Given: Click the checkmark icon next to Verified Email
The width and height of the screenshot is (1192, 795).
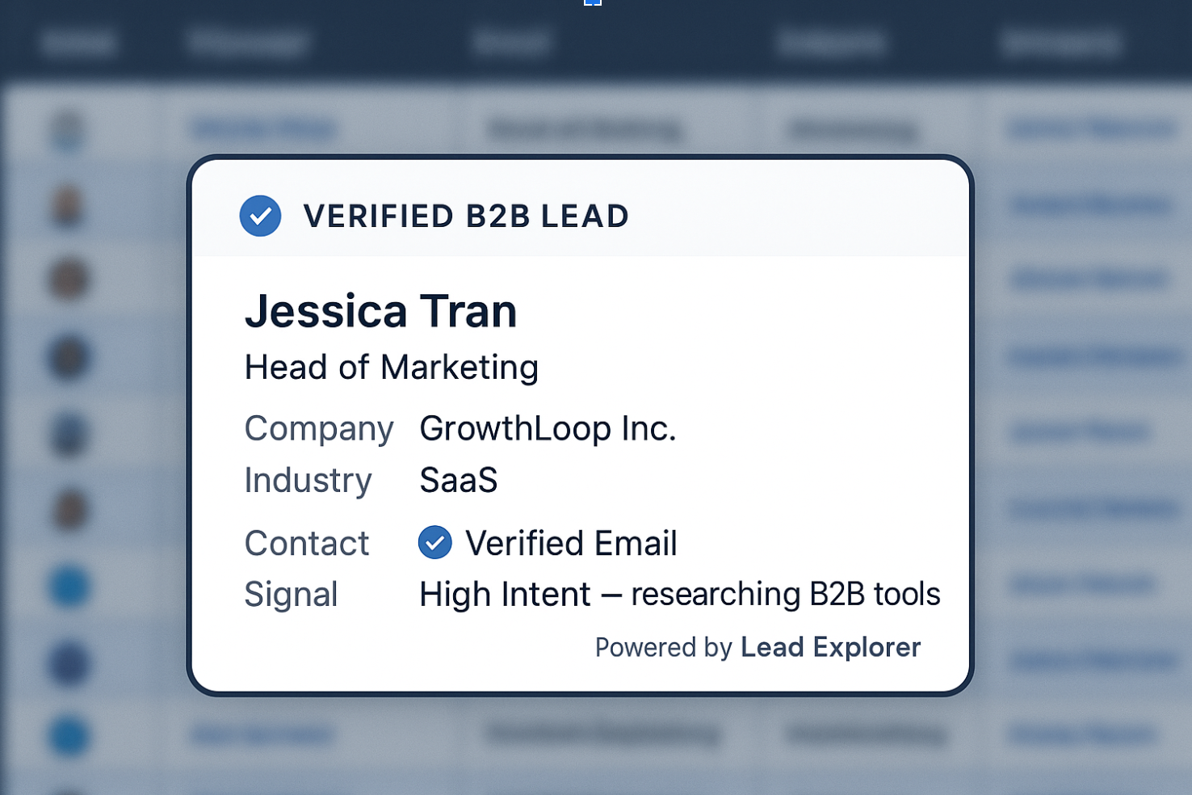Looking at the screenshot, I should pyautogui.click(x=435, y=542).
